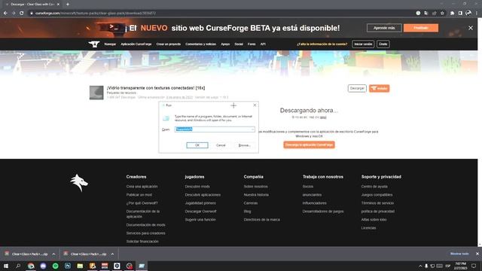Viewport: 482px width, 271px height.
Task: Click Cancel in the Run dialog
Action: [x=221, y=145]
